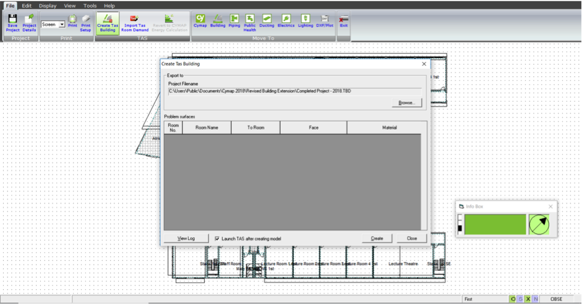Click the Close button in dialog
This screenshot has width=582, height=304.
pos(412,239)
